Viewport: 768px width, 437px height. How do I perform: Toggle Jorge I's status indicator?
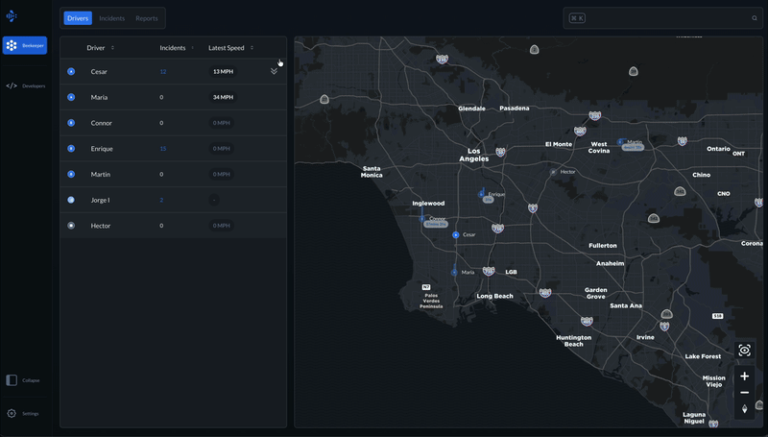coord(71,200)
